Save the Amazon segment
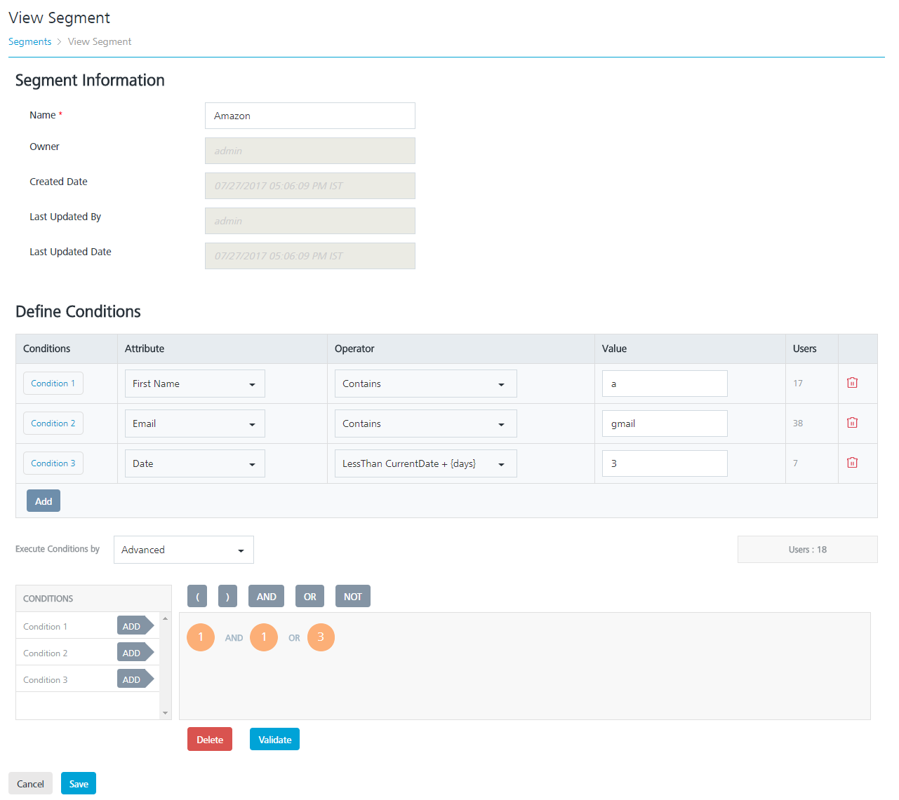The image size is (899, 800). 78,783
